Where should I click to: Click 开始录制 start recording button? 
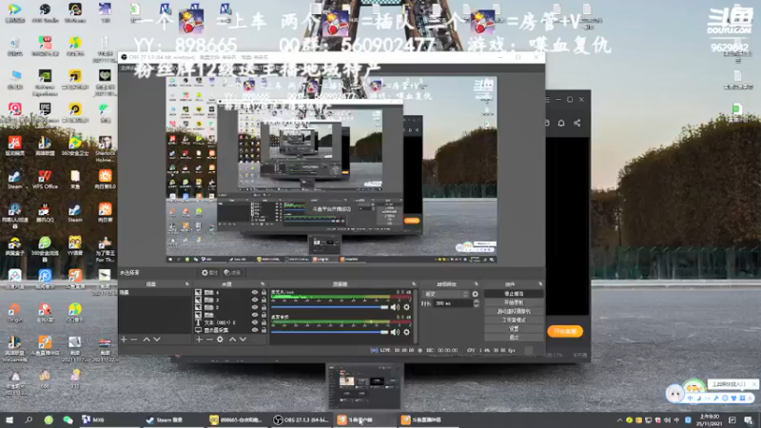[x=514, y=302]
